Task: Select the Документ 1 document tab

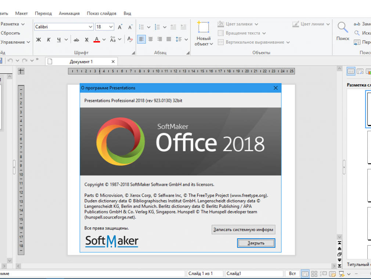Action: pos(81,62)
